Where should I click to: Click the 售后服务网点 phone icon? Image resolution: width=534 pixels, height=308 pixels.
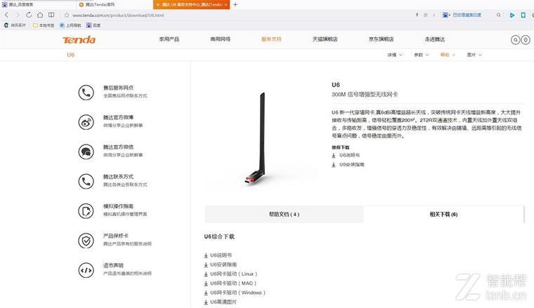click(86, 93)
